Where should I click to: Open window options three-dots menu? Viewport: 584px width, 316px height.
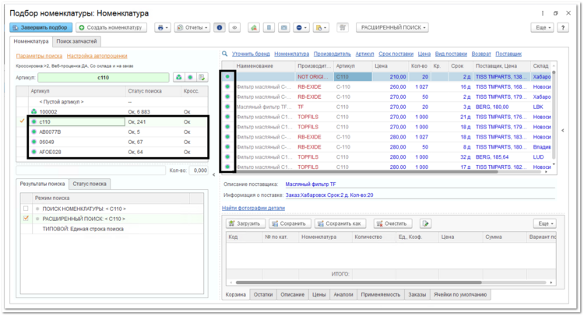(543, 13)
